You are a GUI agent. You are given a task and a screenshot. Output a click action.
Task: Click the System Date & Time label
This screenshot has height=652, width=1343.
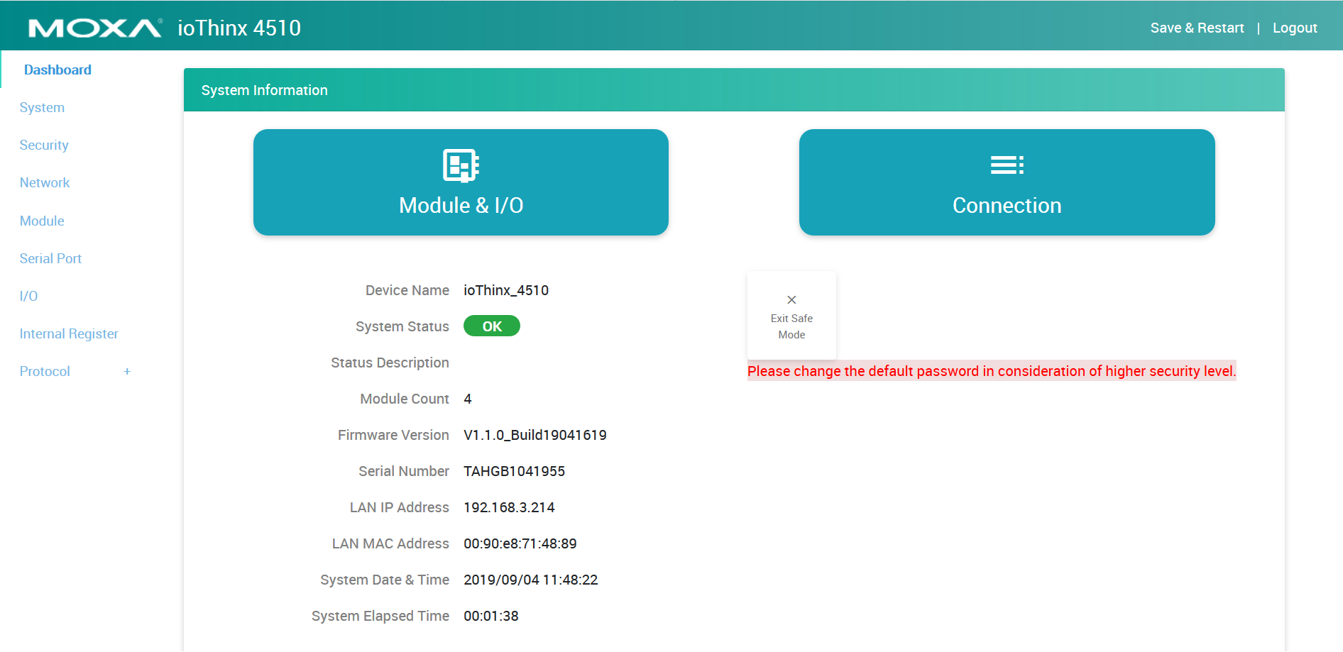coord(385,580)
